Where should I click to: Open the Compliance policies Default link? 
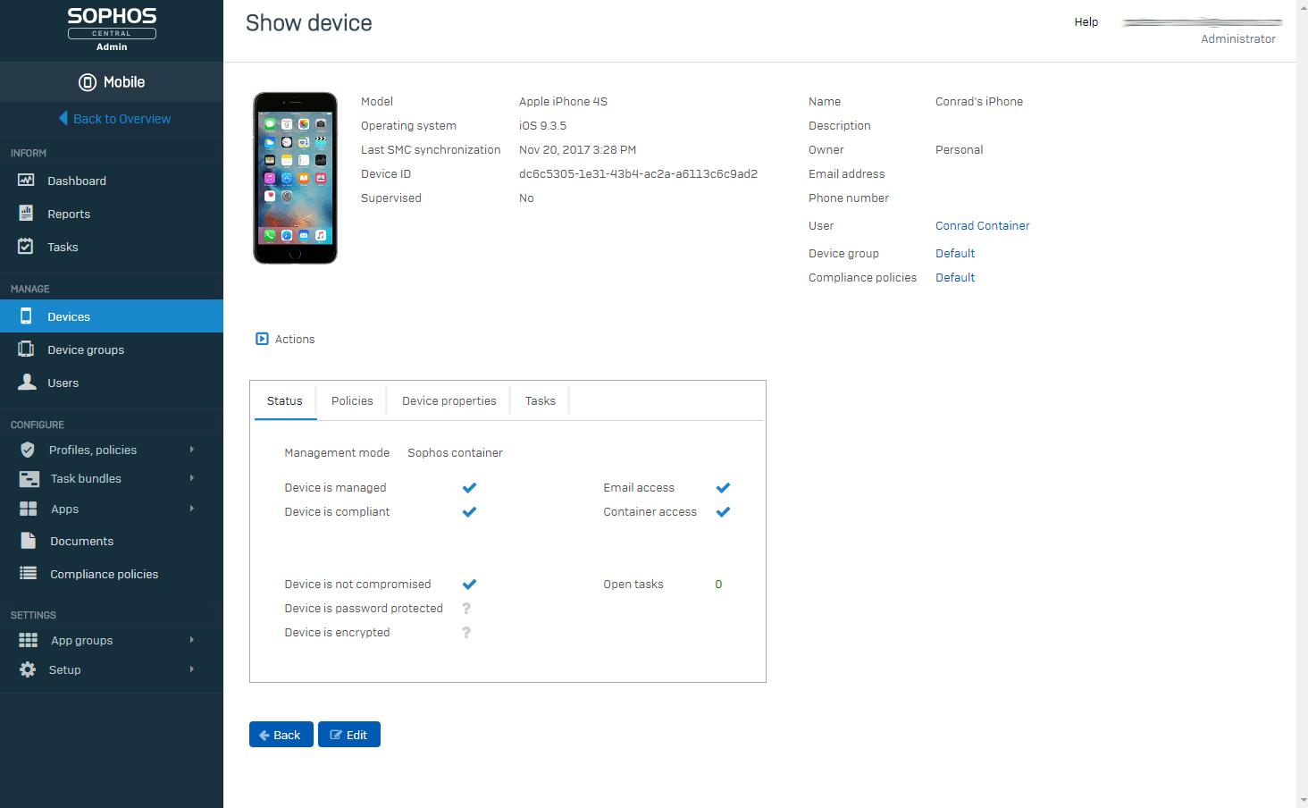point(954,278)
